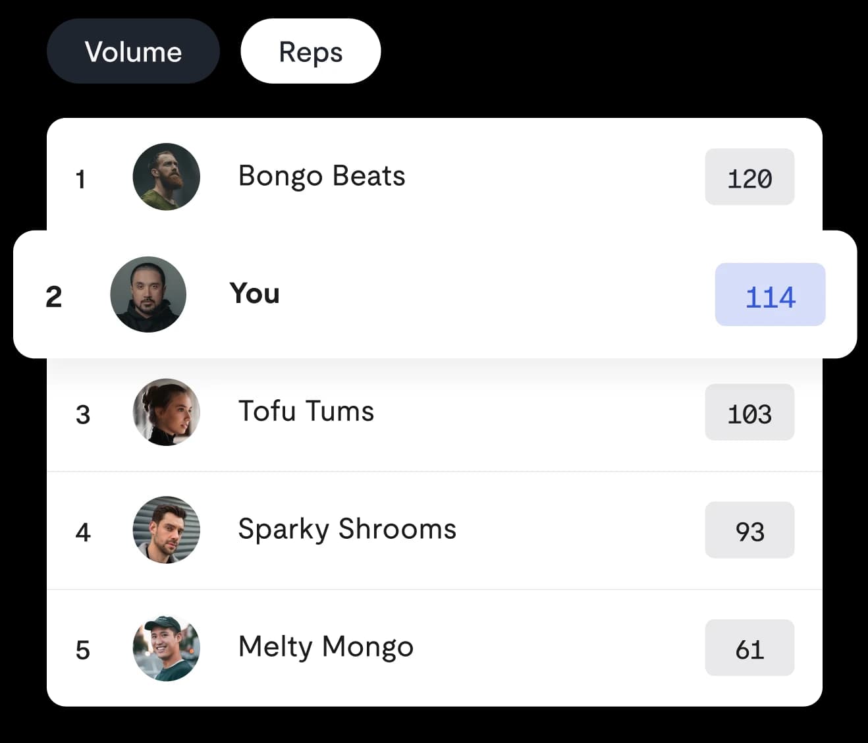Screen dimensions: 868x743
Task: Click the "You" name label
Action: pos(254,294)
